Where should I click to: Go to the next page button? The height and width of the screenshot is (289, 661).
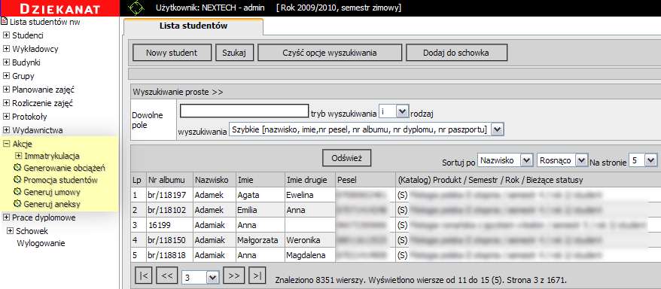(x=234, y=275)
